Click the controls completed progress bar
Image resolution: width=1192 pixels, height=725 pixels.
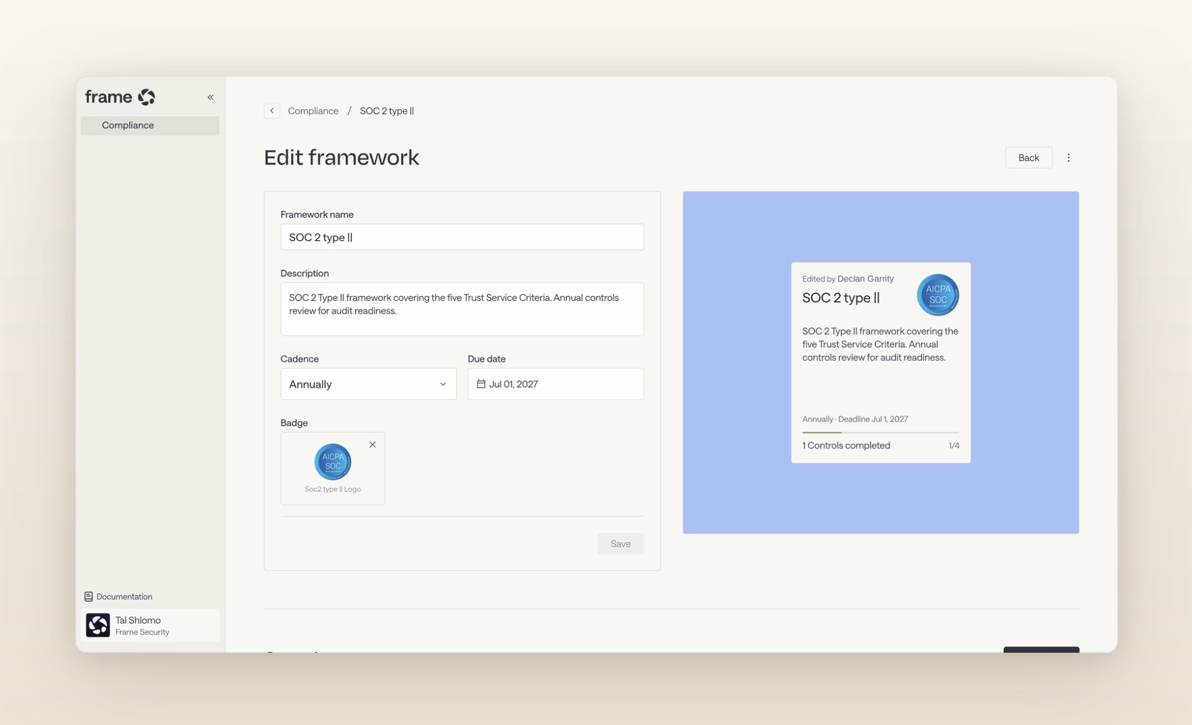point(880,433)
